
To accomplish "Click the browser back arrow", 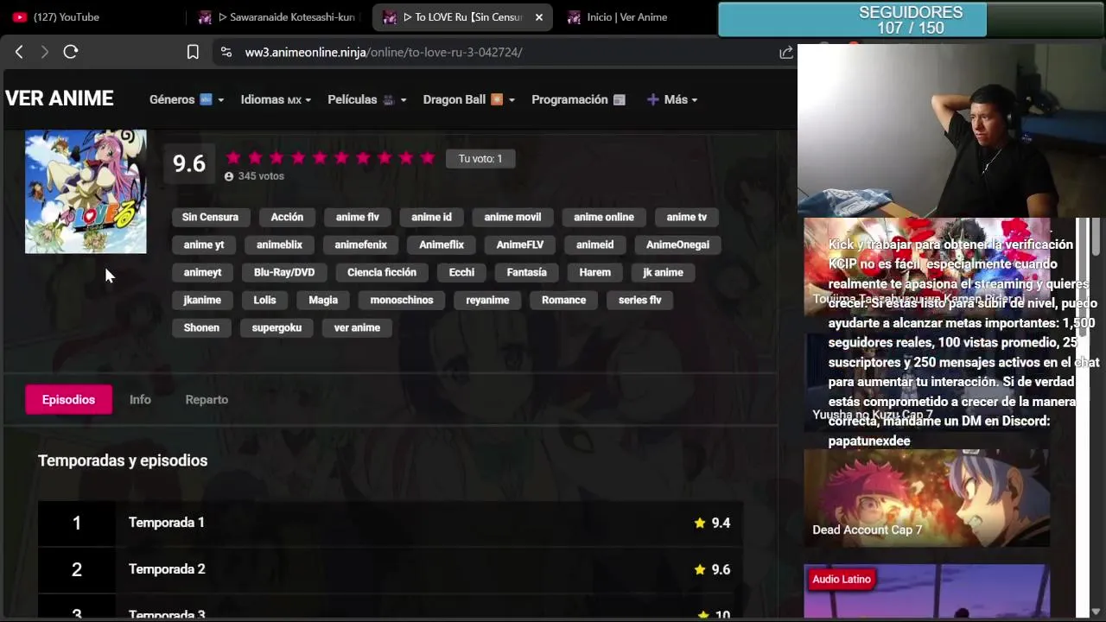I will point(19,52).
